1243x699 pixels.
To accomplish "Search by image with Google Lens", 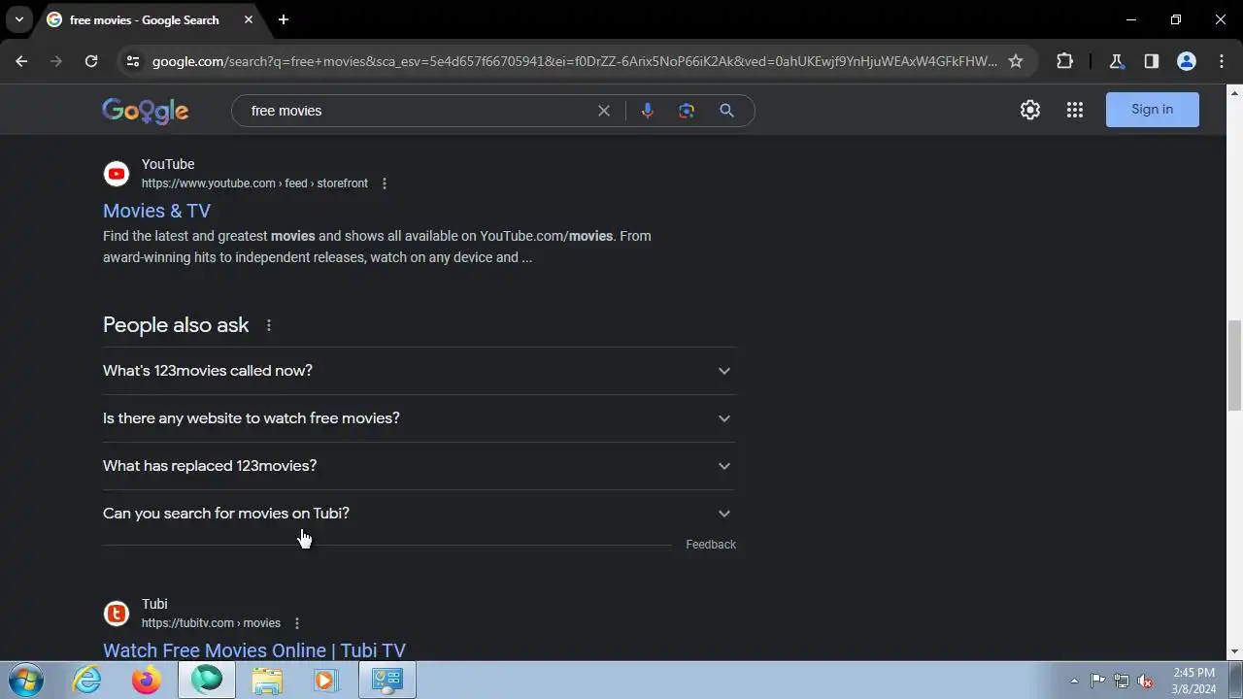I will point(687,111).
